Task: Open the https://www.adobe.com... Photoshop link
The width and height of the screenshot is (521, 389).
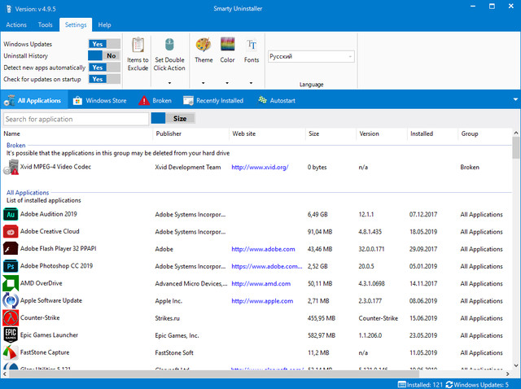Action: click(267, 266)
